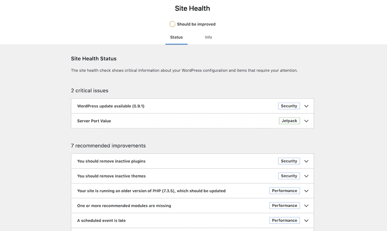The image size is (387, 231).
Task: Click the Security badge on inactive plugins row
Action: [289, 161]
